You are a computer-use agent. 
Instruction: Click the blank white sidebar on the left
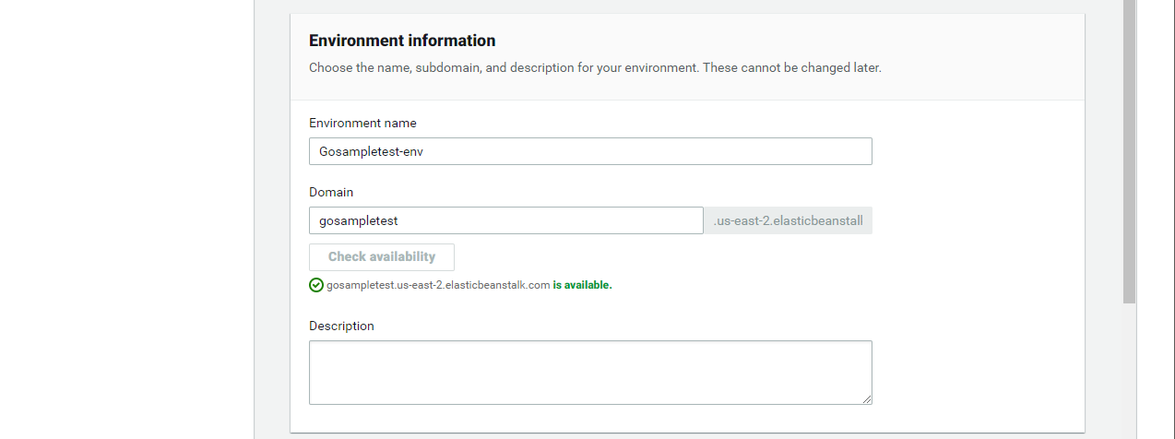126,219
